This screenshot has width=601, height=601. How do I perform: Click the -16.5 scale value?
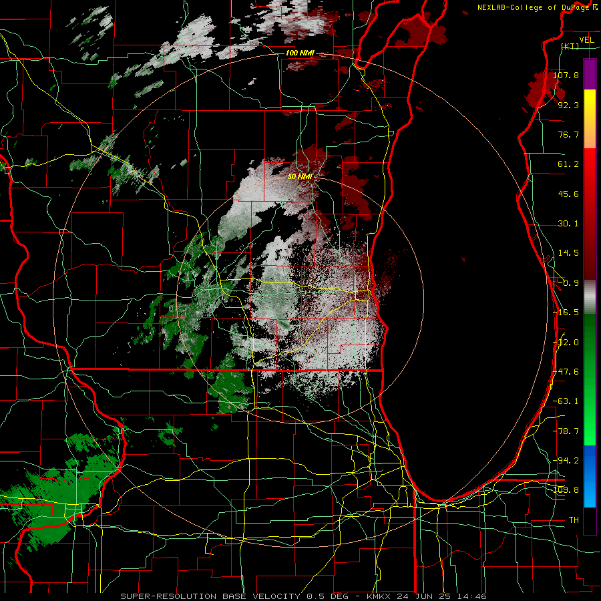[566, 313]
